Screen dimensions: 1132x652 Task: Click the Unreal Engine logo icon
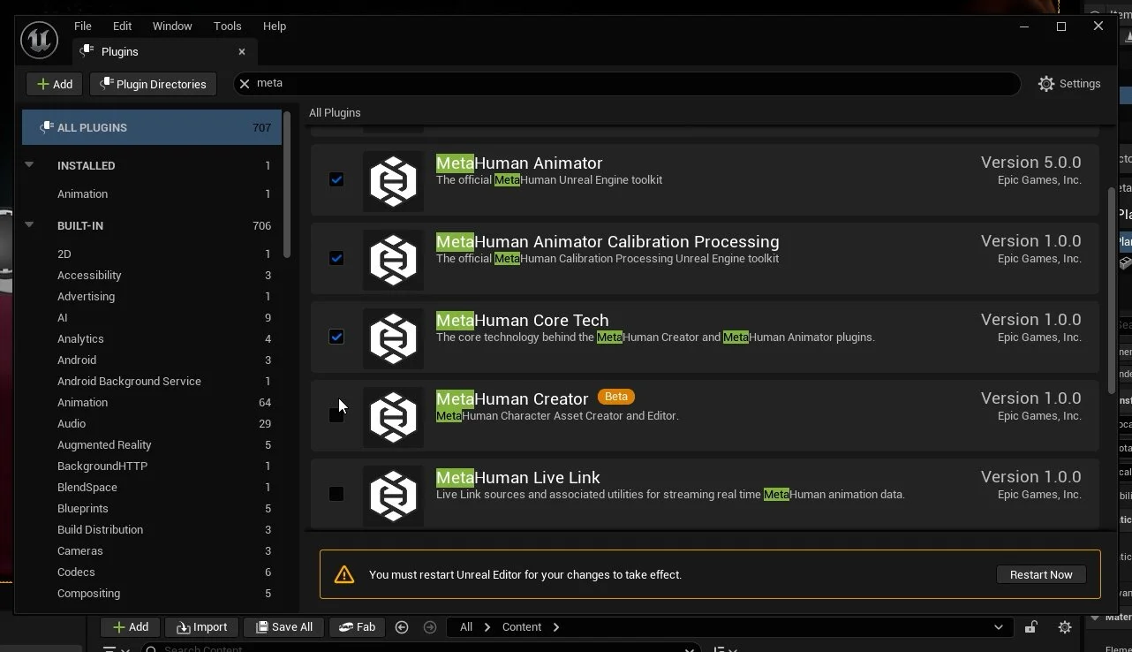coord(39,42)
